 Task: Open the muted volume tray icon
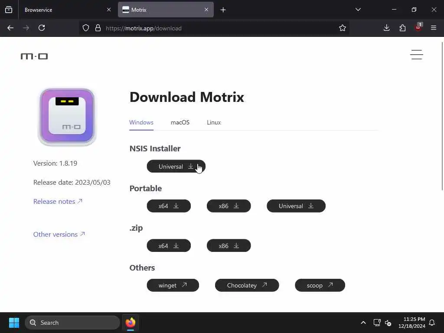coord(388,323)
